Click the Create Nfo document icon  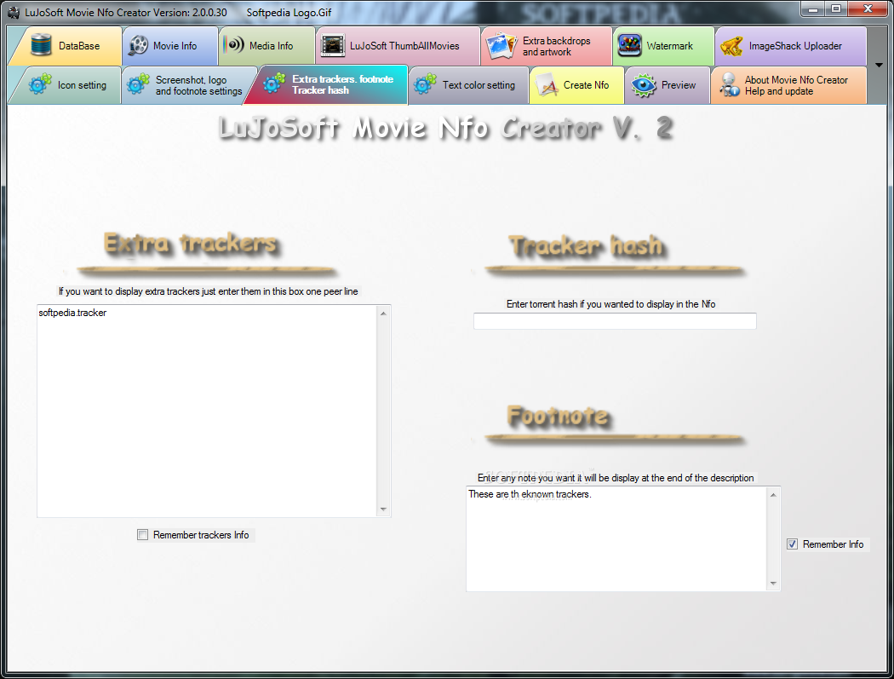(547, 85)
